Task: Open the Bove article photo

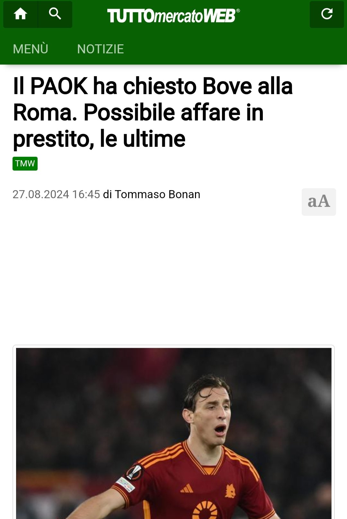Action: [x=173, y=433]
